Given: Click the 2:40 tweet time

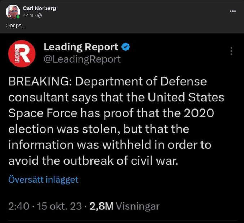Looking at the screenshot, I should 18,206.
